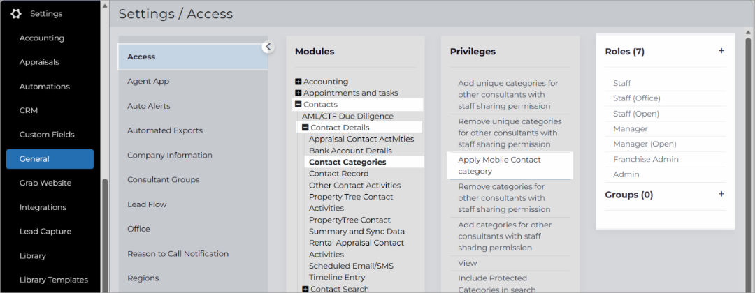Open the Agent App settings page
This screenshot has width=755, height=293.
click(148, 81)
